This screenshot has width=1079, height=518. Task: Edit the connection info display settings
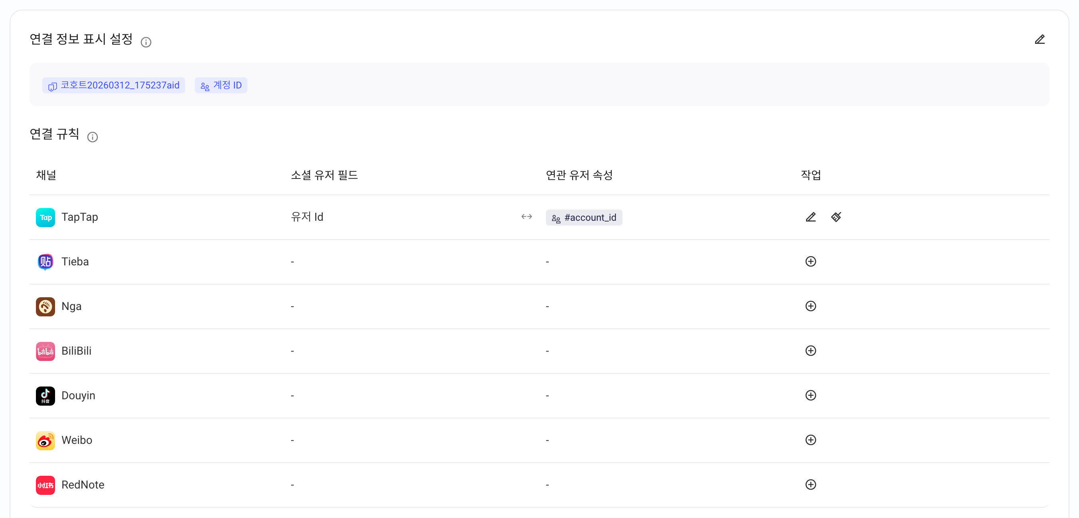(1039, 40)
